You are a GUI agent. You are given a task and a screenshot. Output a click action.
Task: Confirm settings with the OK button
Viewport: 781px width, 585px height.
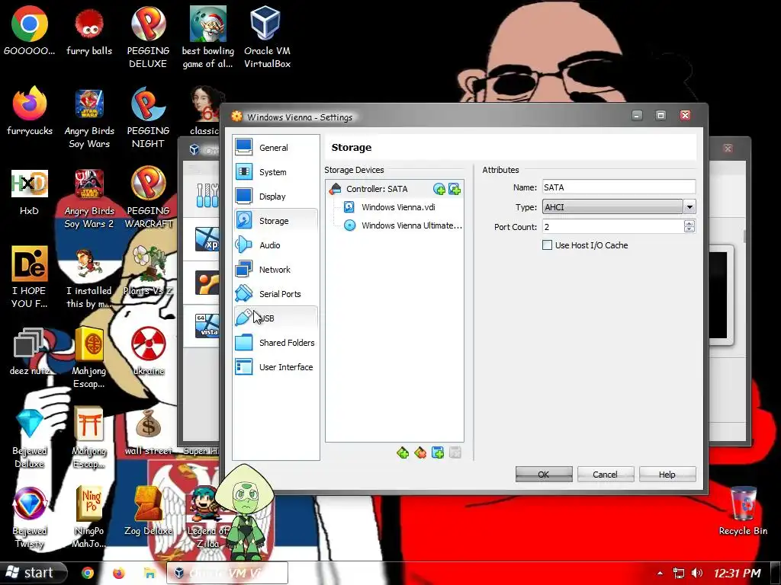tap(543, 475)
